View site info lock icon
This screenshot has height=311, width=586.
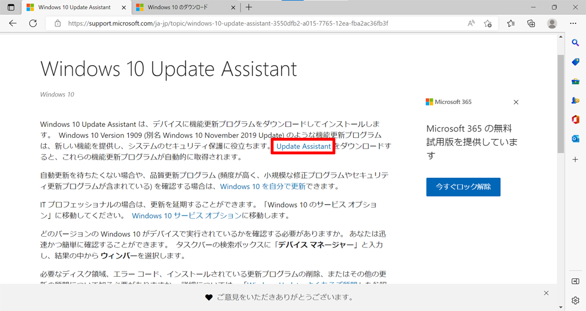58,23
